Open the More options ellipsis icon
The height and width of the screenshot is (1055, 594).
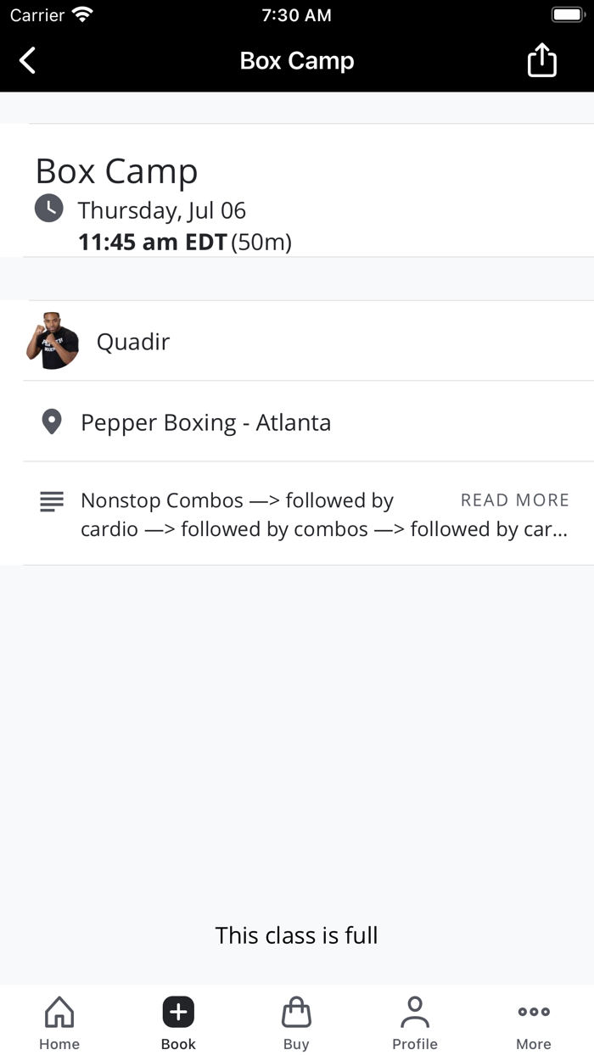click(x=533, y=1011)
